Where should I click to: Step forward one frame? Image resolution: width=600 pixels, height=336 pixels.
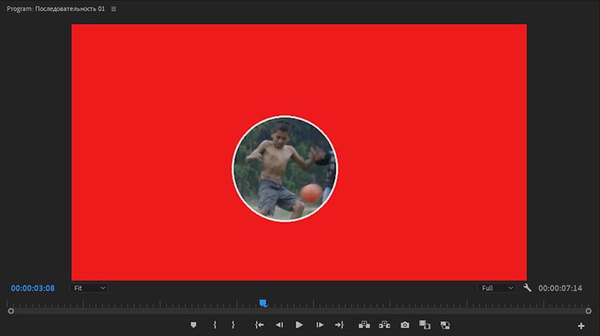point(319,325)
